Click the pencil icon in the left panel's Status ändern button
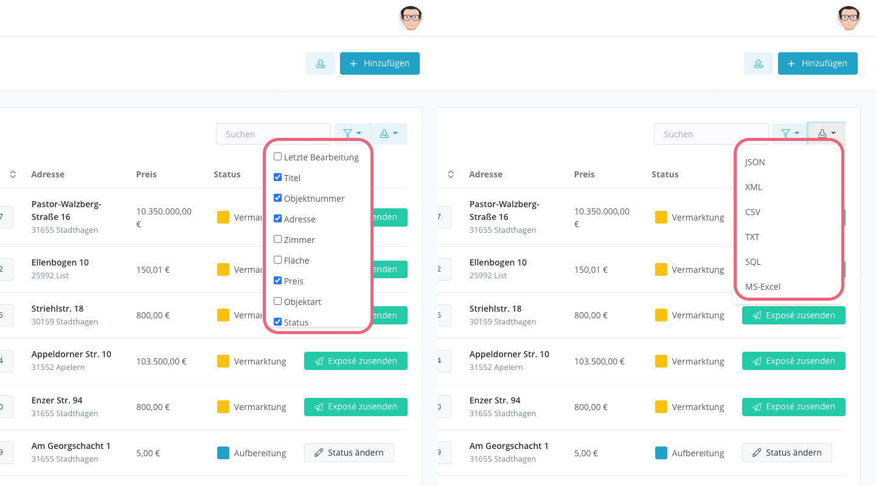 319,453
